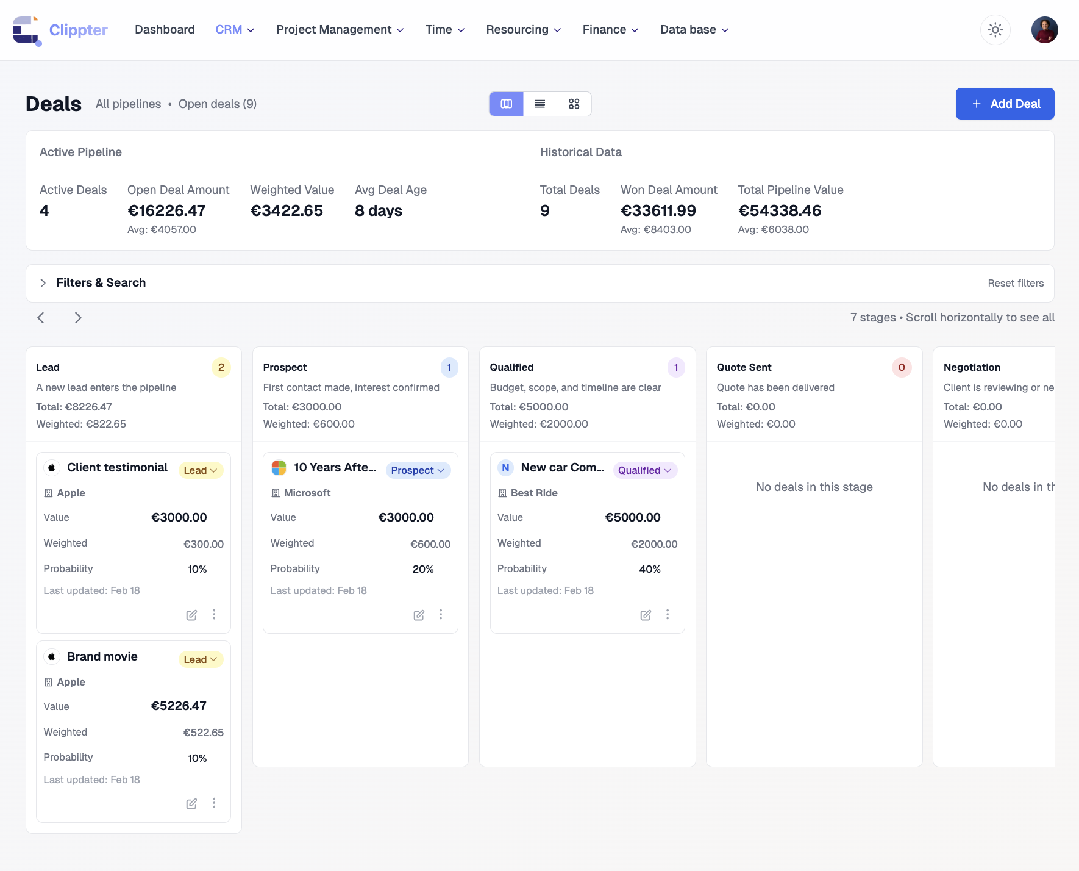Switch to grid card view
The width and height of the screenshot is (1079, 871).
click(574, 104)
